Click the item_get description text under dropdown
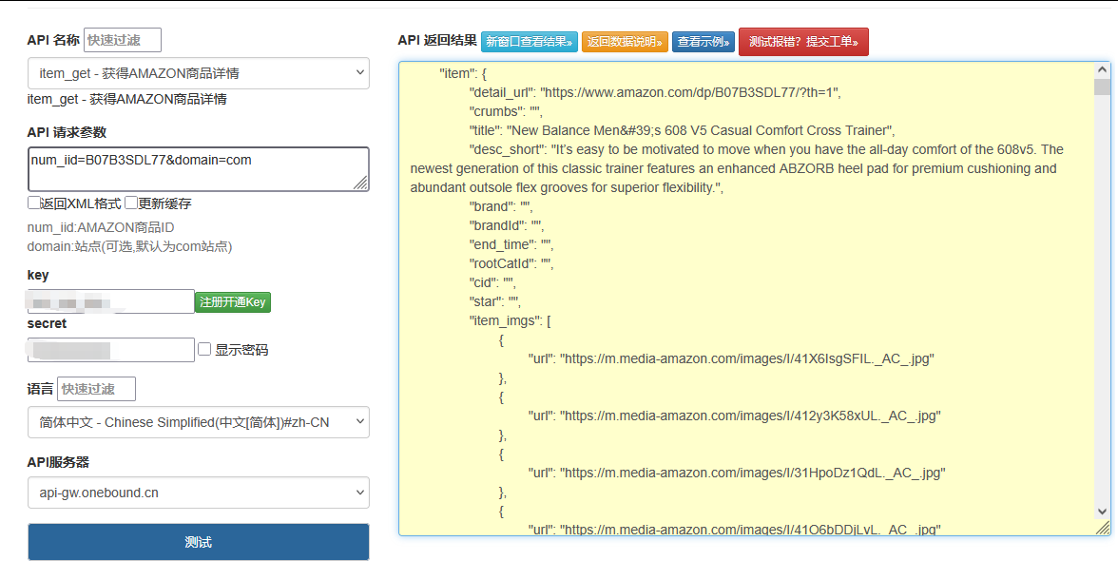The image size is (1118, 580). point(127,99)
